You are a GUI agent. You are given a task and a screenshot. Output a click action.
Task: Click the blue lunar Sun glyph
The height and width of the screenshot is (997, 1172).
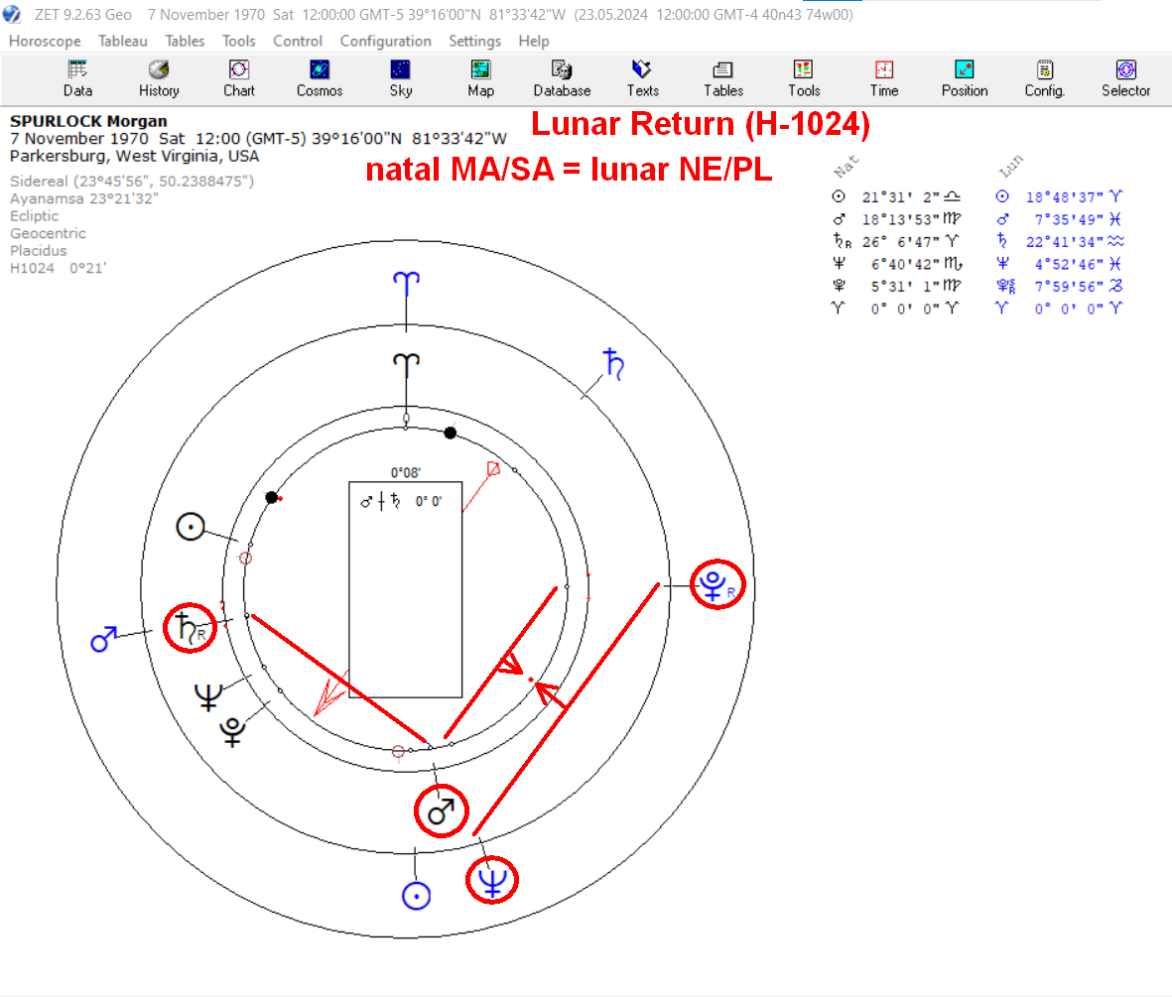click(x=416, y=896)
